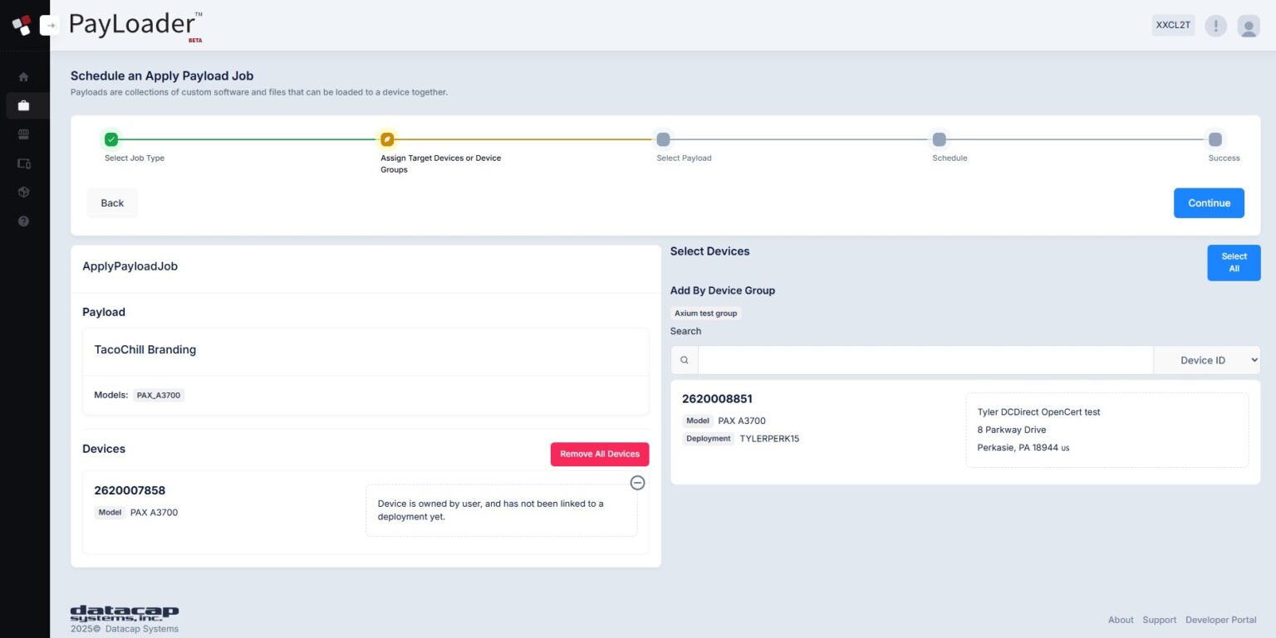Open the user profile avatar

(1248, 26)
